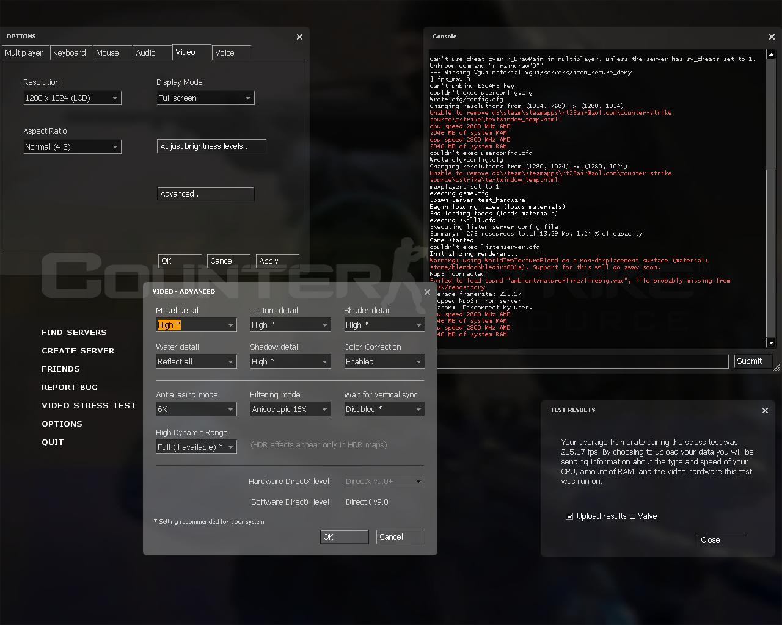Cancel the Options dialog
The image size is (782, 625).
tap(228, 261)
